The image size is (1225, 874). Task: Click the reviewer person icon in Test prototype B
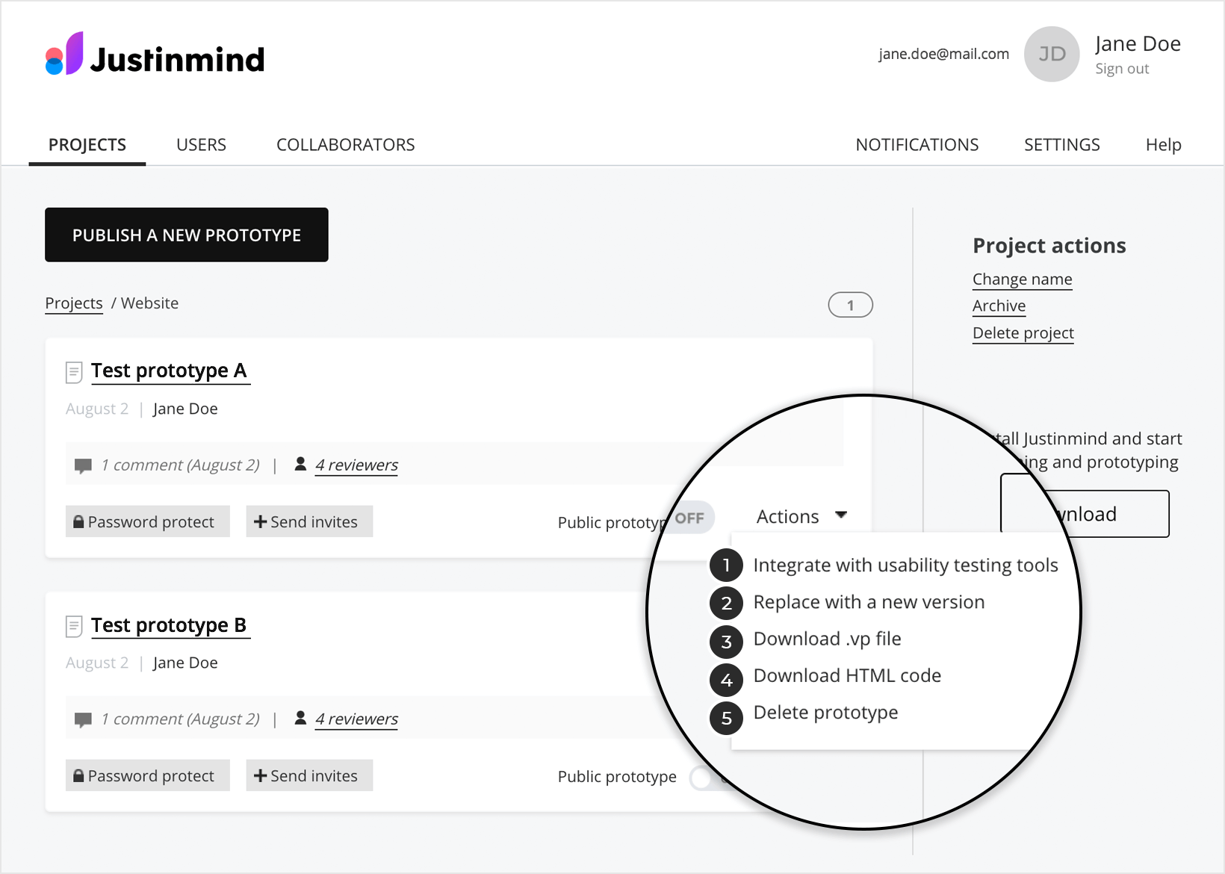point(300,718)
